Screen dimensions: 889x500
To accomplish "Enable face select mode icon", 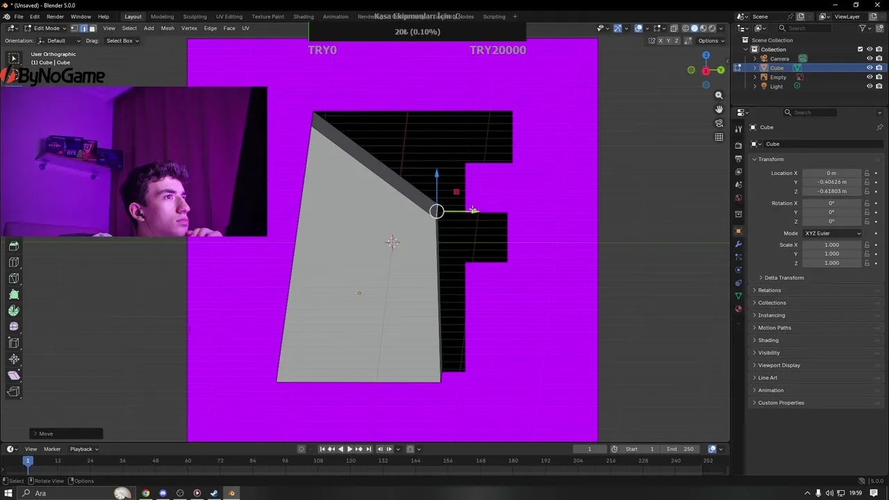I will tap(92, 28).
